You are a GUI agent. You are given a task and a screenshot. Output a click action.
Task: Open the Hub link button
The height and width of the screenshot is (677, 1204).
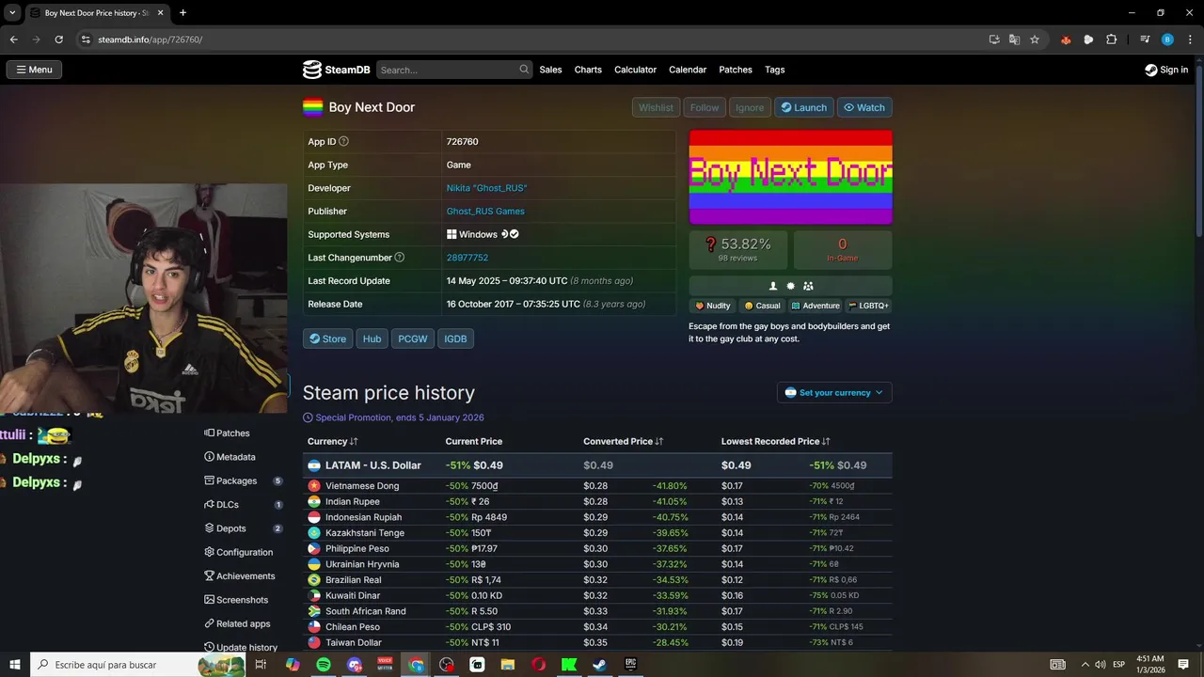(x=372, y=338)
